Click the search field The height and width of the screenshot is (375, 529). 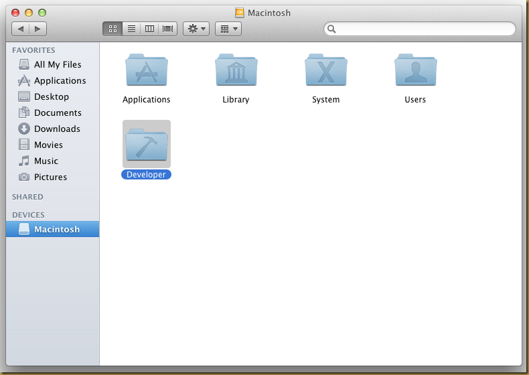420,29
